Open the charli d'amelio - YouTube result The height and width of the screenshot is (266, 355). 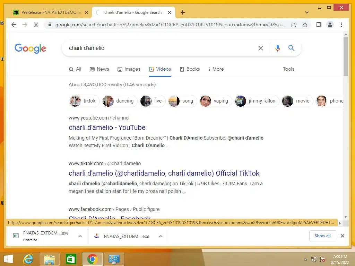tap(107, 127)
